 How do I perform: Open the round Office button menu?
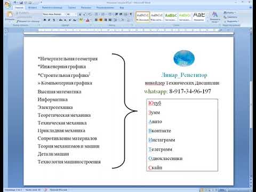[x=8, y=5]
